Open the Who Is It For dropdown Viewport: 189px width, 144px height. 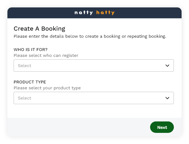click(94, 66)
